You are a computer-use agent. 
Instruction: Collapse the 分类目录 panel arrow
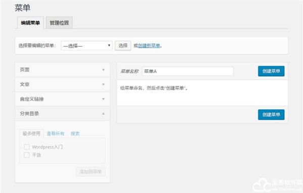tap(104, 113)
